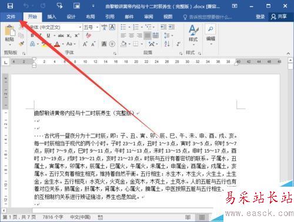
Task: Click the Enclose Characters circled 字 icon
Action: (x=112, y=44)
